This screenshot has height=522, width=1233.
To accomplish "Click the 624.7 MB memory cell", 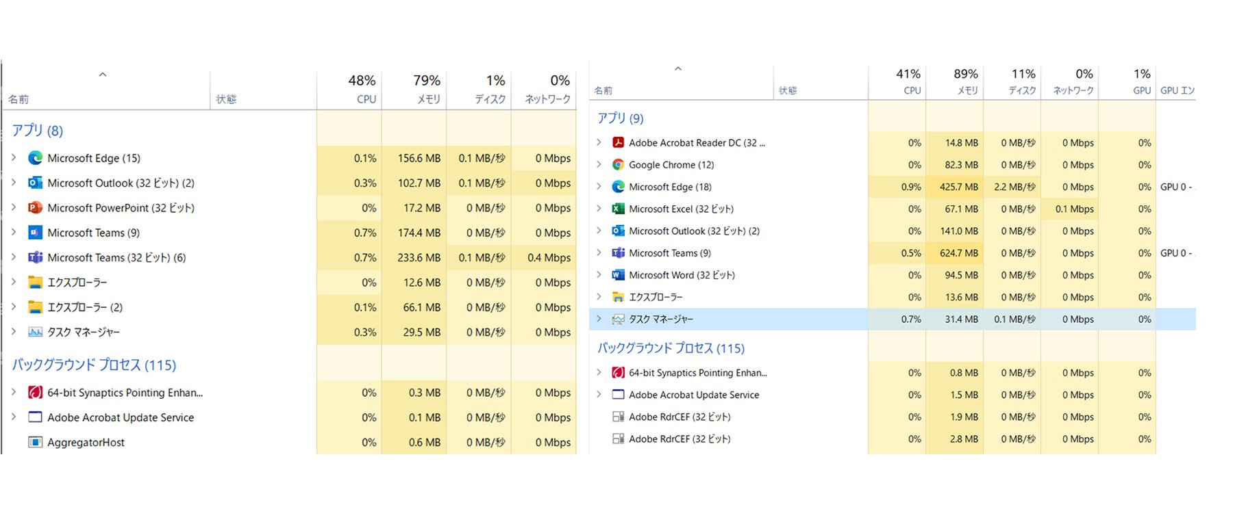I will (x=955, y=253).
